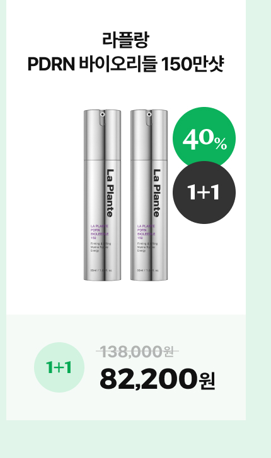
Task: Click La Plante logo on right bottle
Action: tap(156, 193)
